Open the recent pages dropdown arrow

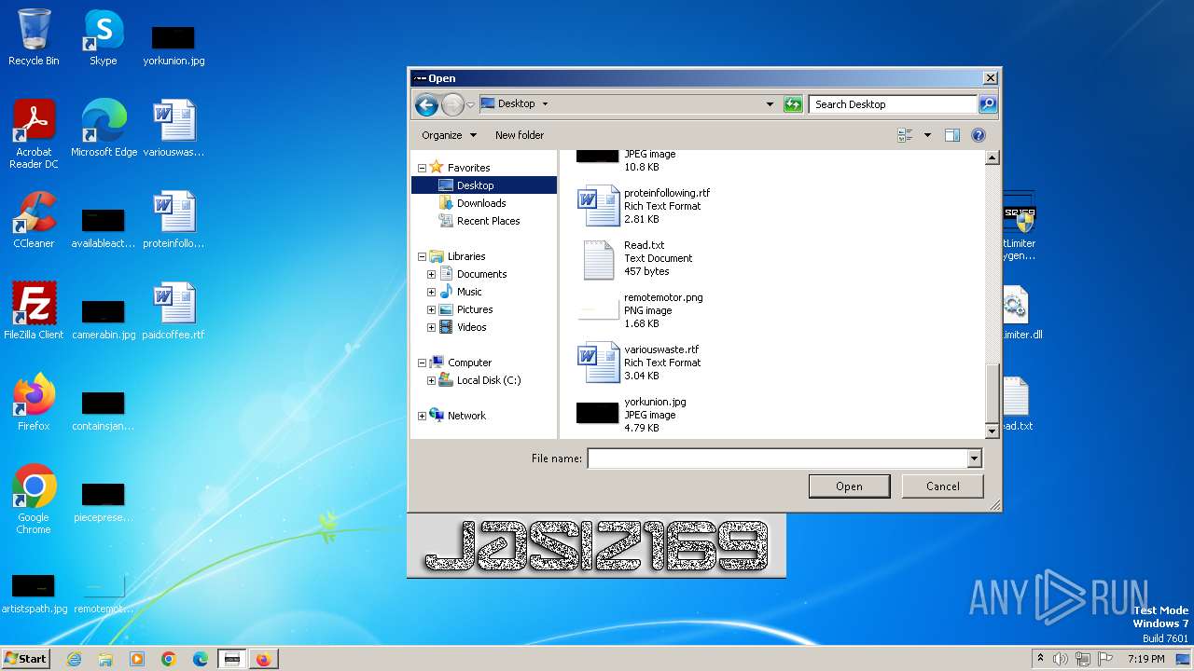click(471, 104)
